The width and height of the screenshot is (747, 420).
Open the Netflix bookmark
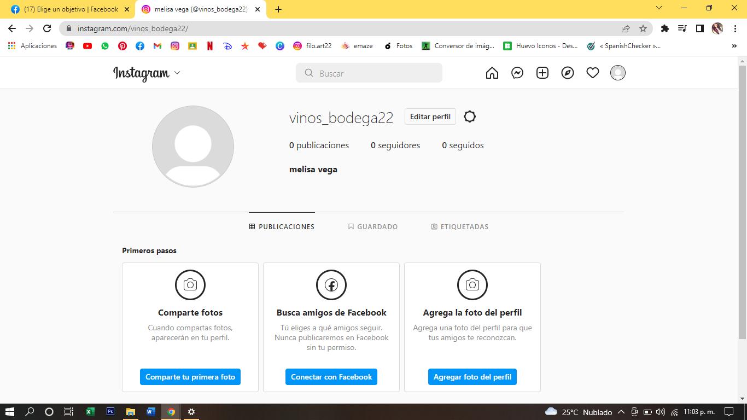[210, 46]
